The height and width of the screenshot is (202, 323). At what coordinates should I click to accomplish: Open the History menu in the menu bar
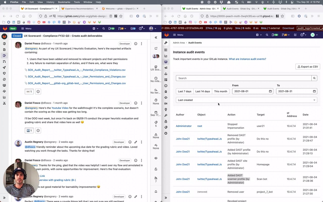coord(50,2)
